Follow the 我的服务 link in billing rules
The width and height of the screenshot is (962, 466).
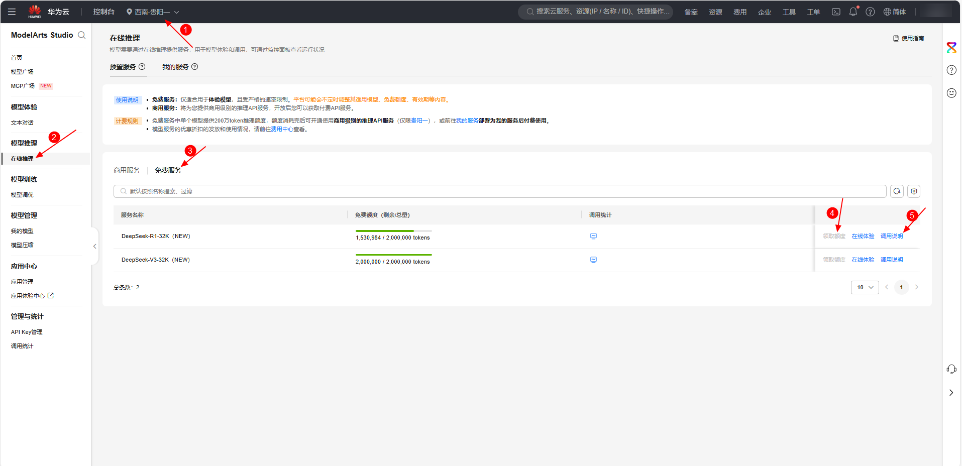467,121
